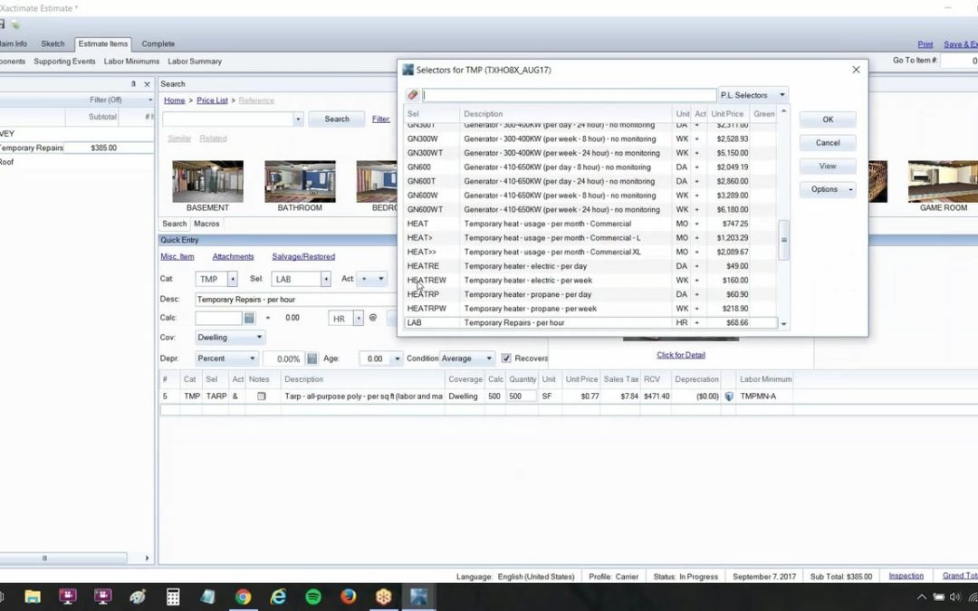Open the Cat TMP dropdown arrow
Image resolution: width=978 pixels, height=611 pixels.
click(x=232, y=280)
